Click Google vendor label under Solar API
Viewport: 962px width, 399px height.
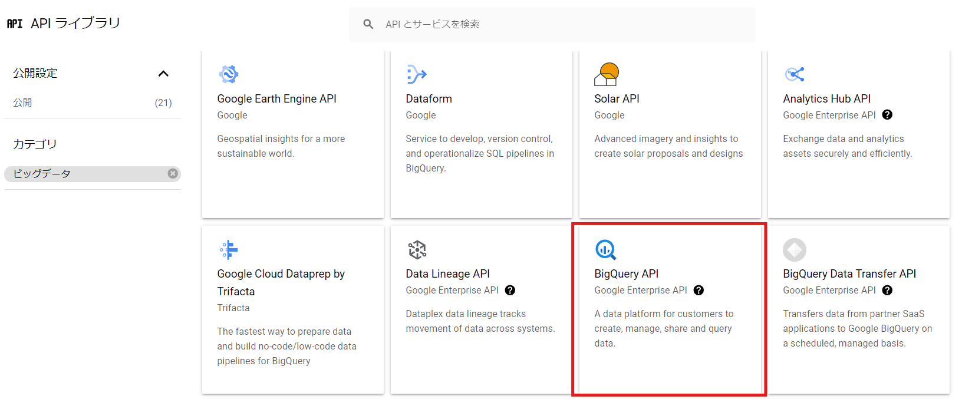[610, 115]
